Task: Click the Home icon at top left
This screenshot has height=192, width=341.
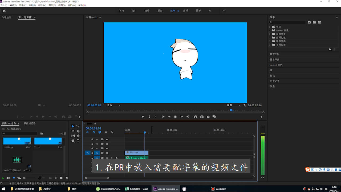Action: click(x=4, y=11)
